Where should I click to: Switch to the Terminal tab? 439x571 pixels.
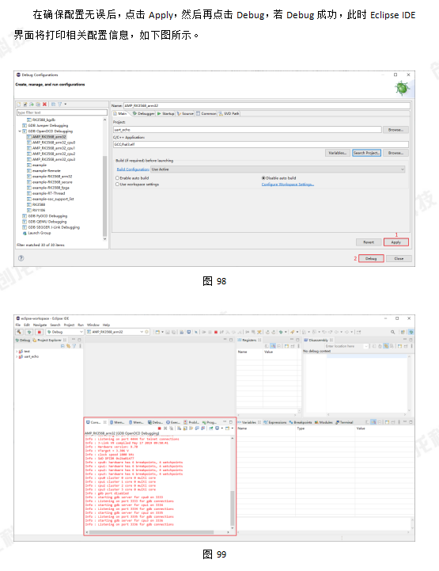(x=344, y=422)
